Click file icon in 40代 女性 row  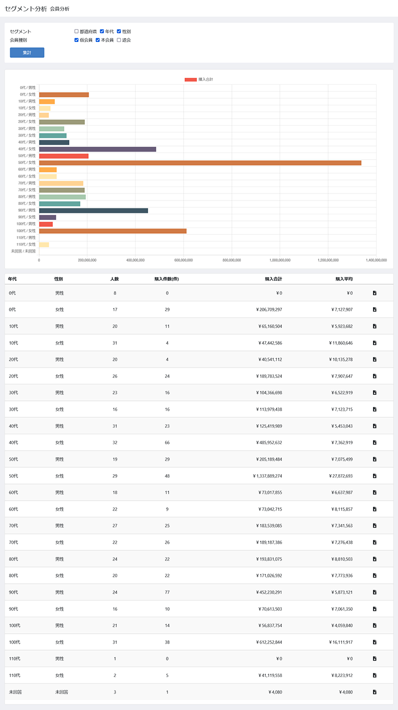point(375,443)
